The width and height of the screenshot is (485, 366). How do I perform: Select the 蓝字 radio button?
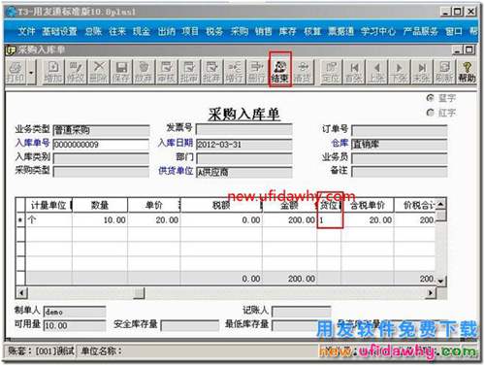tap(430, 98)
